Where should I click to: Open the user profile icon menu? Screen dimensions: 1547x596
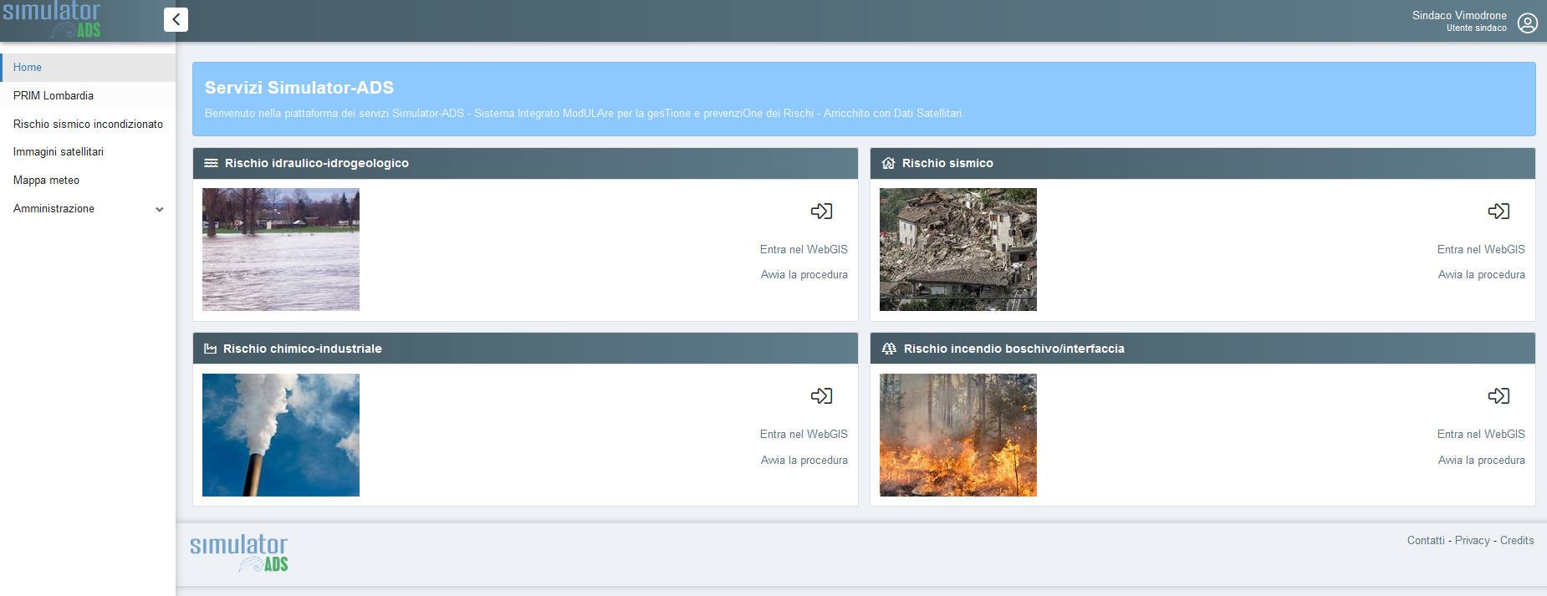pos(1527,23)
